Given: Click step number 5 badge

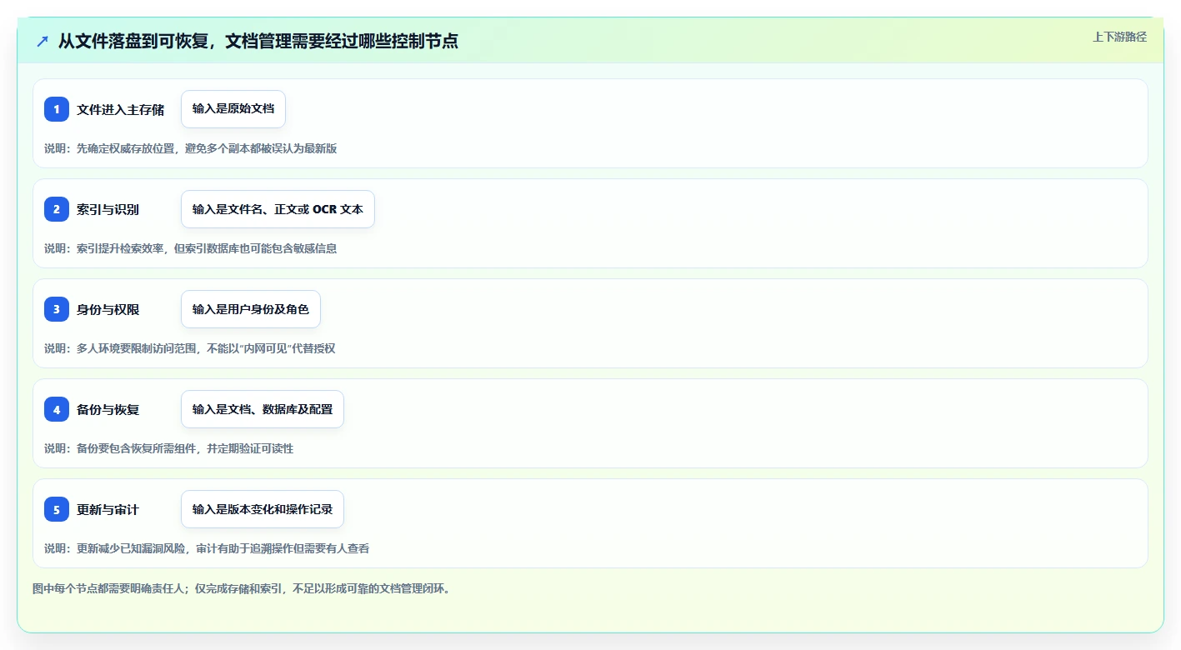Looking at the screenshot, I should click(57, 509).
